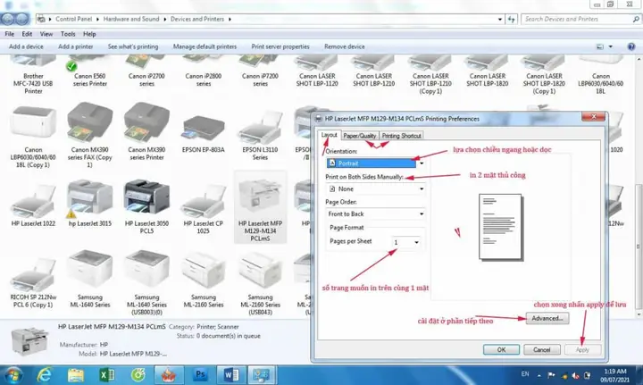Switch to the Printing Shortcut tab
This screenshot has height=385, width=643.
tap(402, 136)
